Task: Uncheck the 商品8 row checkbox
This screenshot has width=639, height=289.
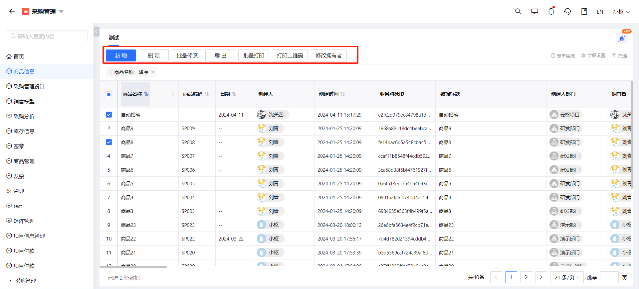Action: (x=109, y=142)
